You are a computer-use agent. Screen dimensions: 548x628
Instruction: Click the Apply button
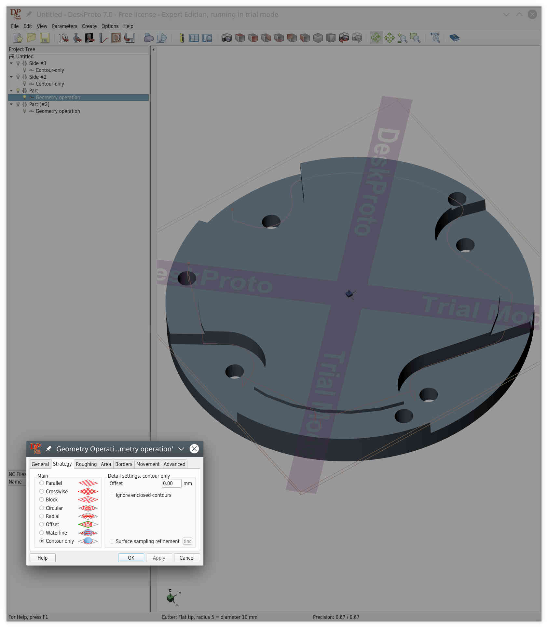(159, 558)
